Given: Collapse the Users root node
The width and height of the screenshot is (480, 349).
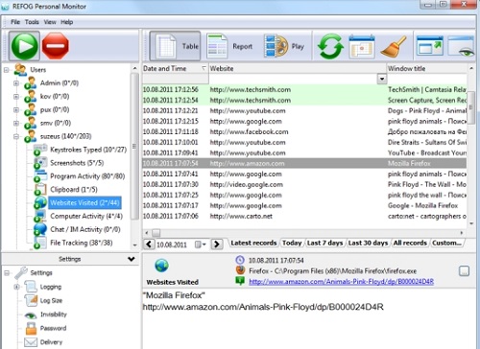Looking at the screenshot, I should coord(7,70).
